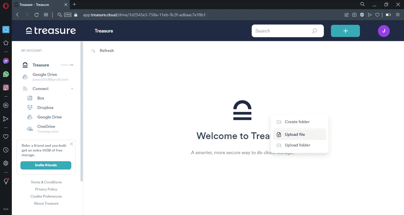Go back to the previous page
The image size is (404, 215).
(x=17, y=15)
